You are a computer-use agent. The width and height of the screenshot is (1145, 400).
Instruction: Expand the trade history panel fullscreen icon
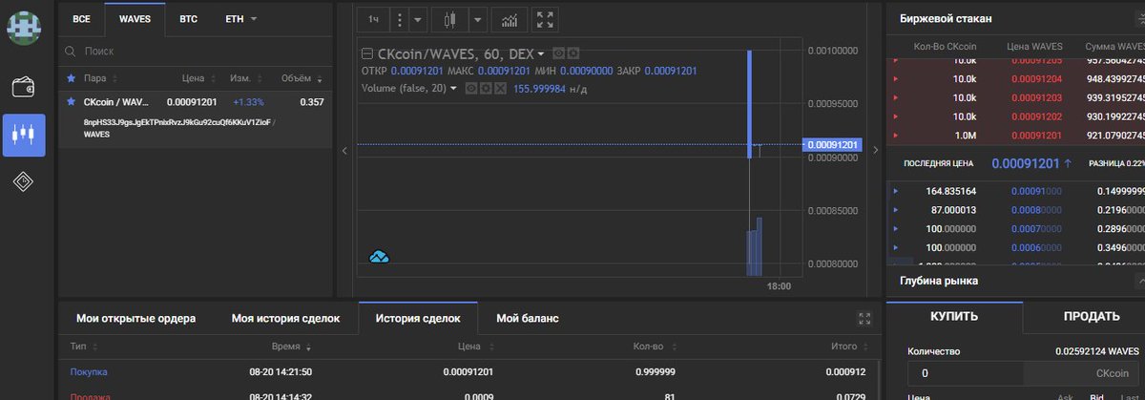(x=865, y=318)
